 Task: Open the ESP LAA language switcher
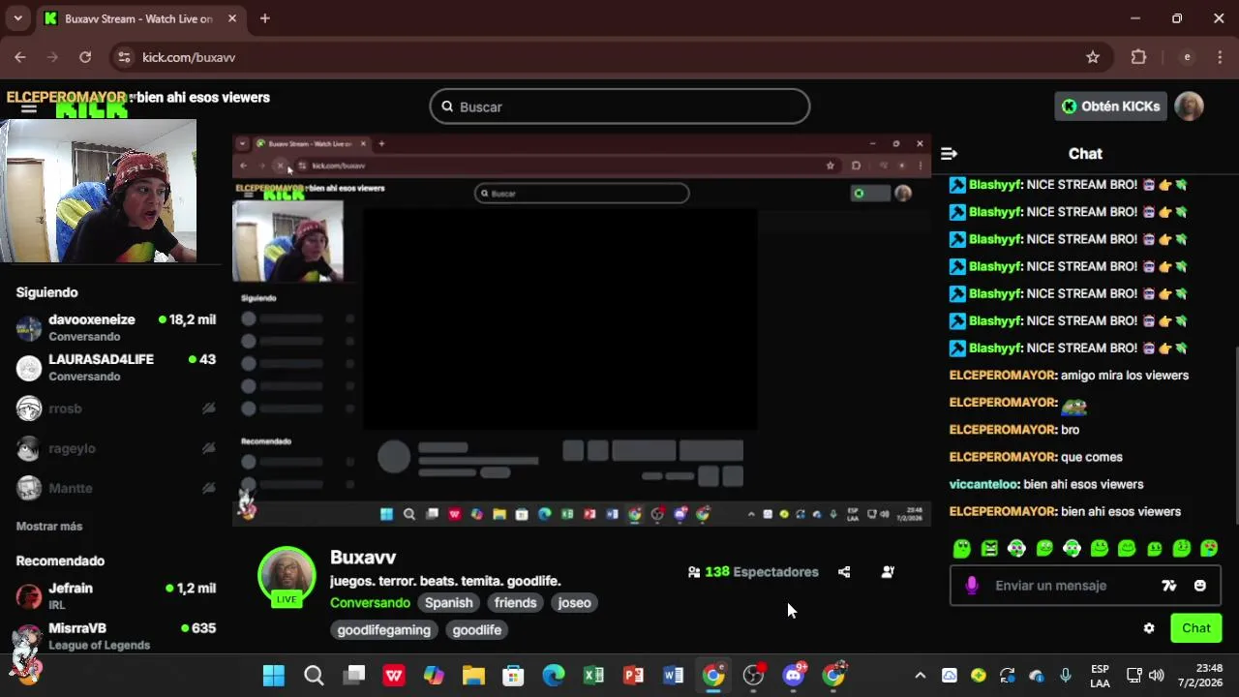point(1100,676)
